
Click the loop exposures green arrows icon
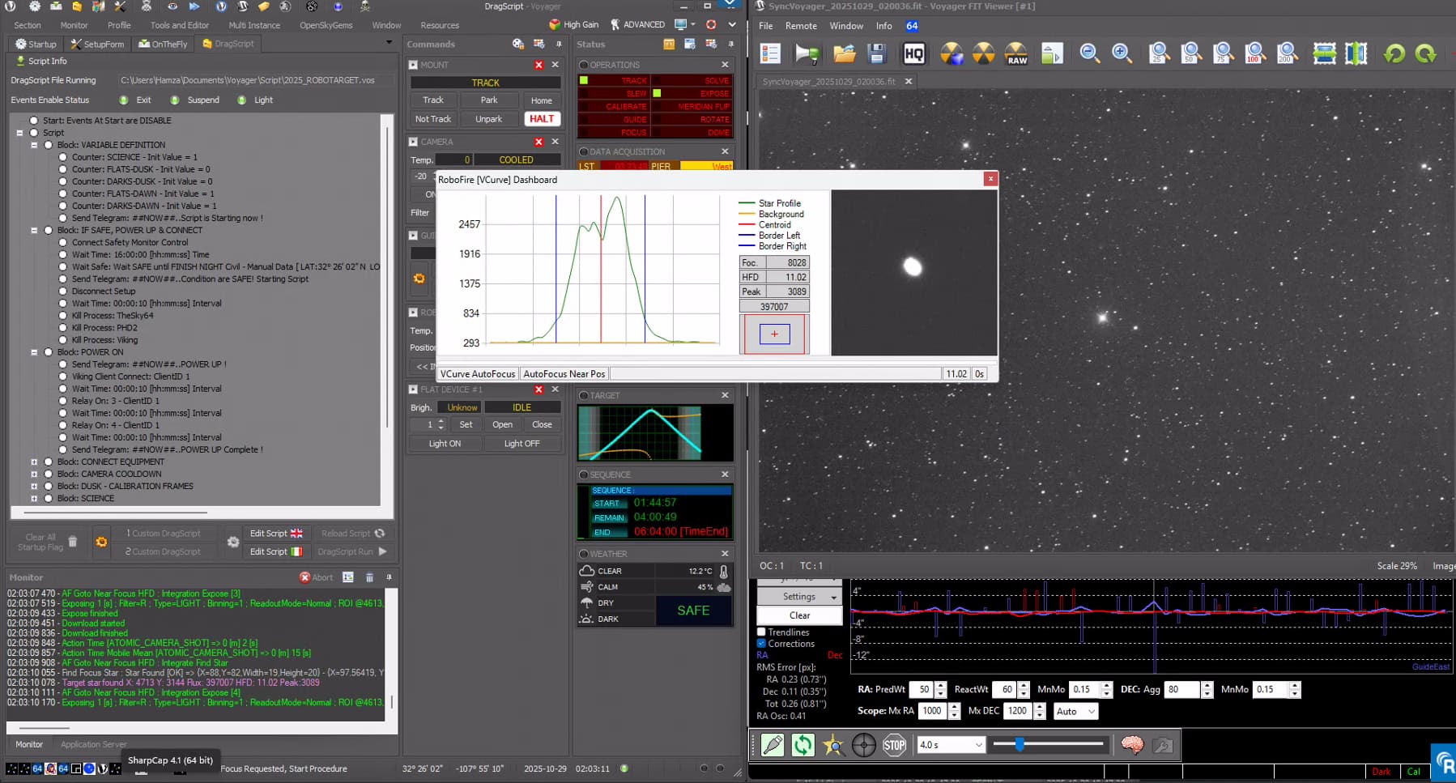(803, 745)
